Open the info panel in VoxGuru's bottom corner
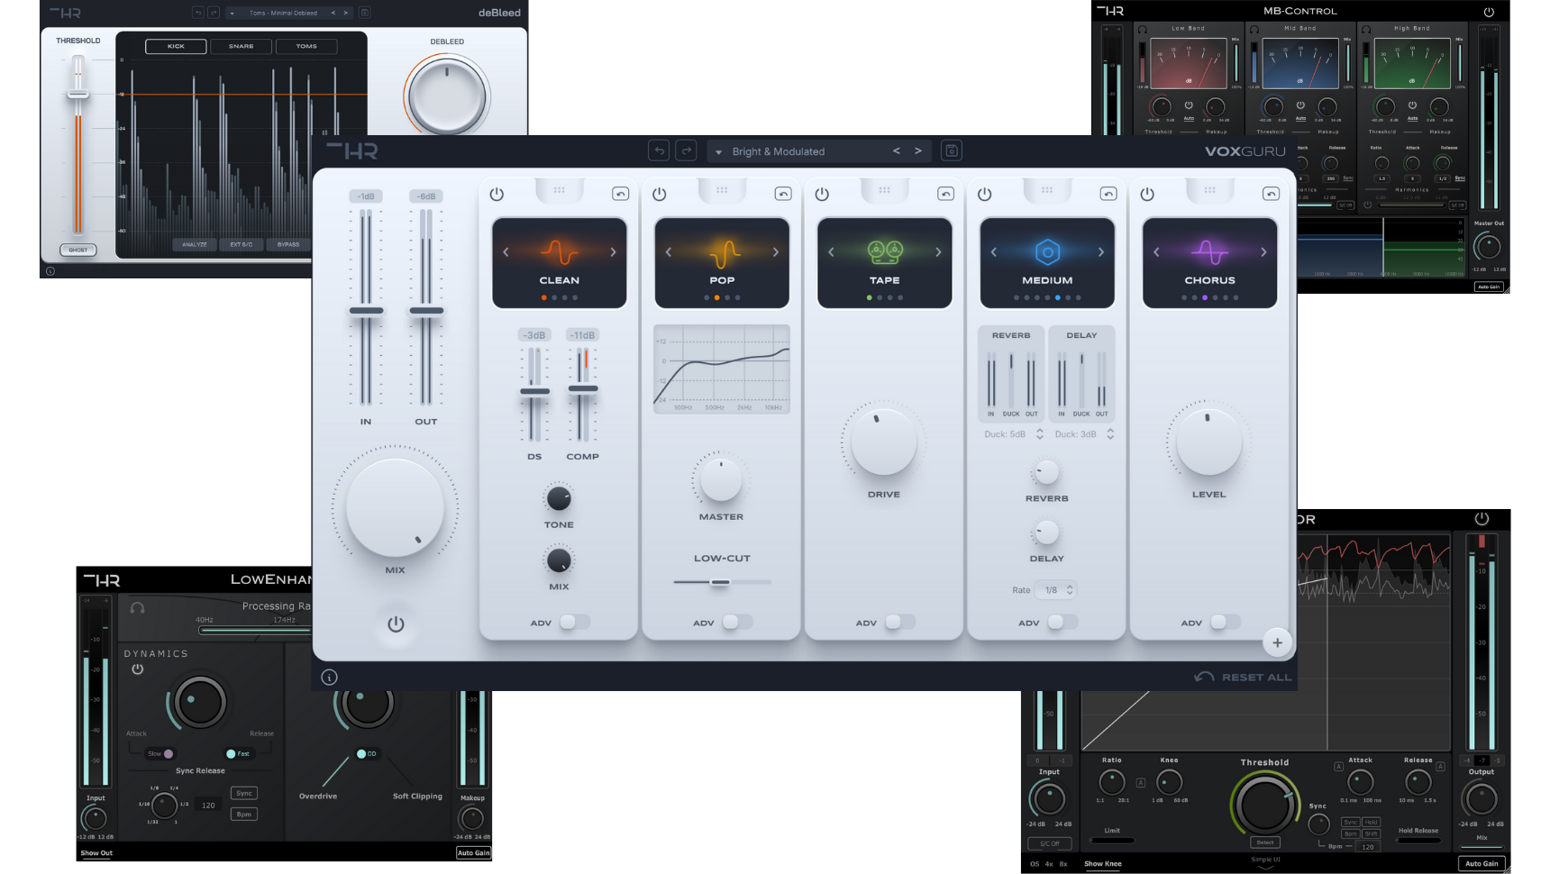This screenshot has width=1550, height=874. coord(329,676)
